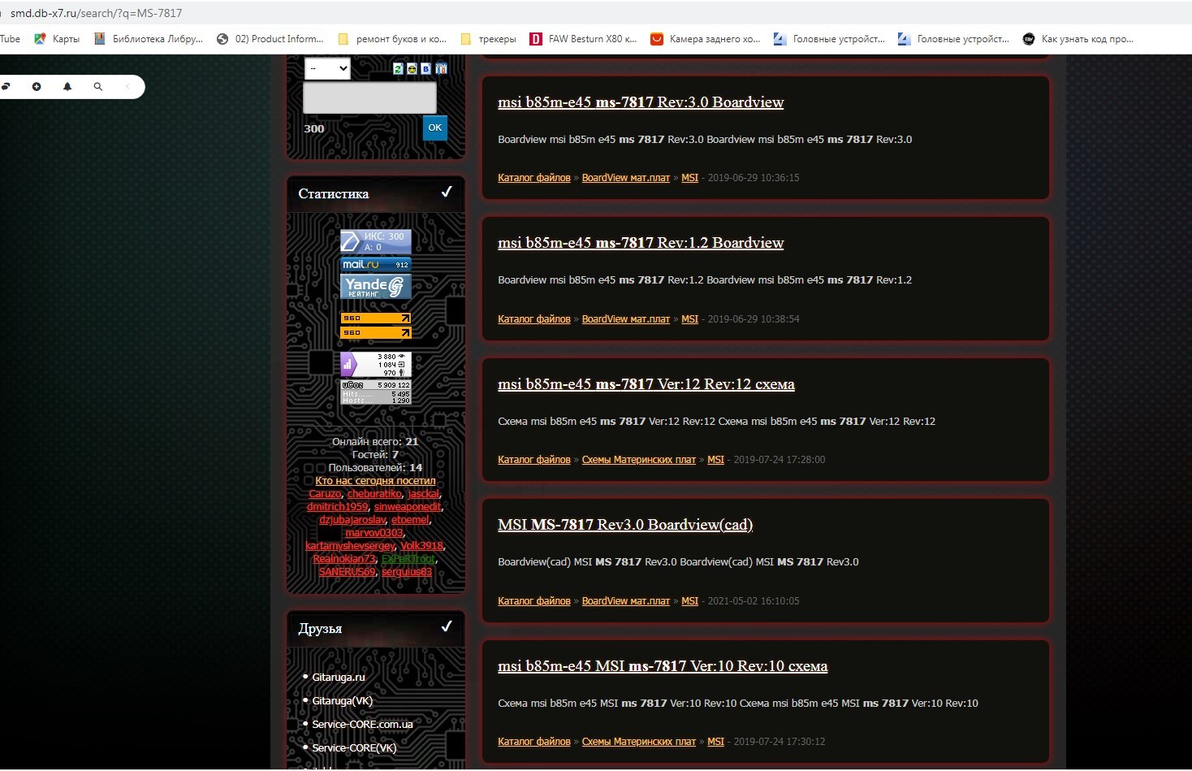
Task: Open 'msi b85m-e45 ms-7817 Rev:1.2 Boardview' result
Action: 641,243
